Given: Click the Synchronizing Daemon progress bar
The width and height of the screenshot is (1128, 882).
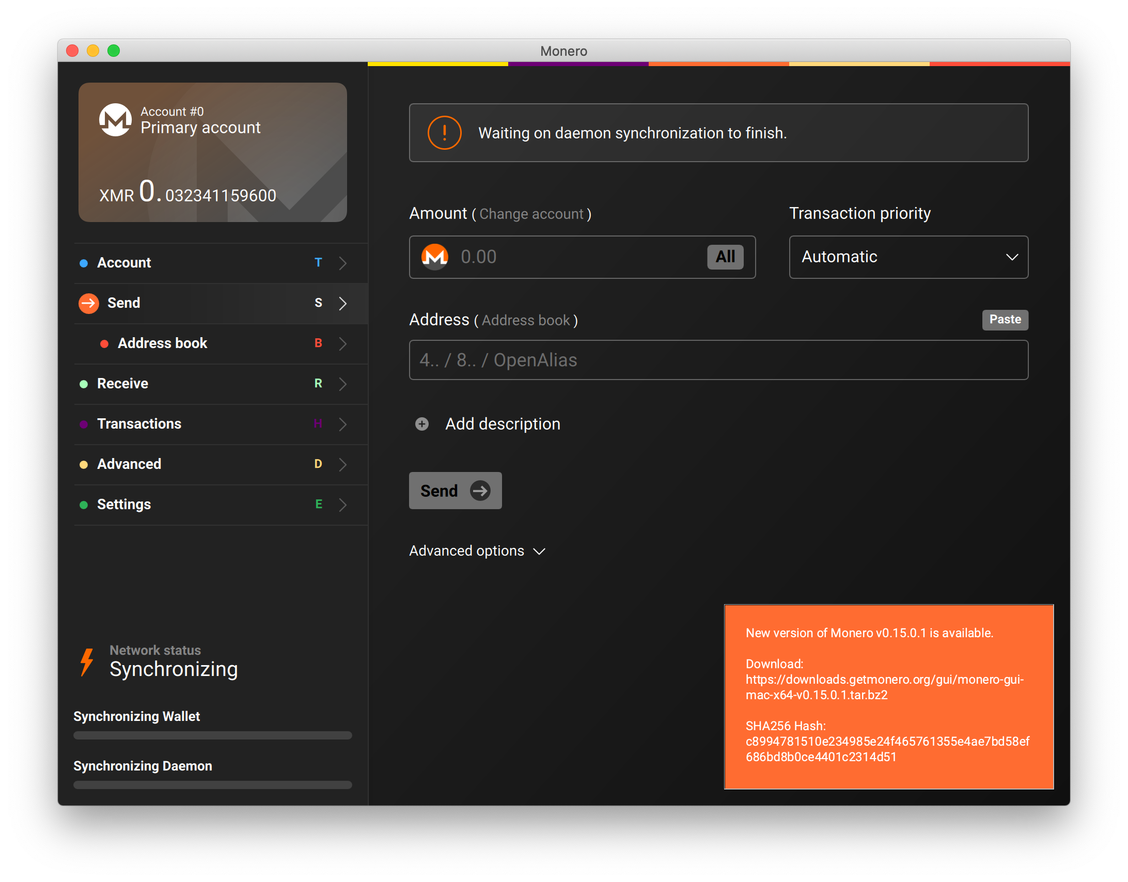Looking at the screenshot, I should pos(212,785).
